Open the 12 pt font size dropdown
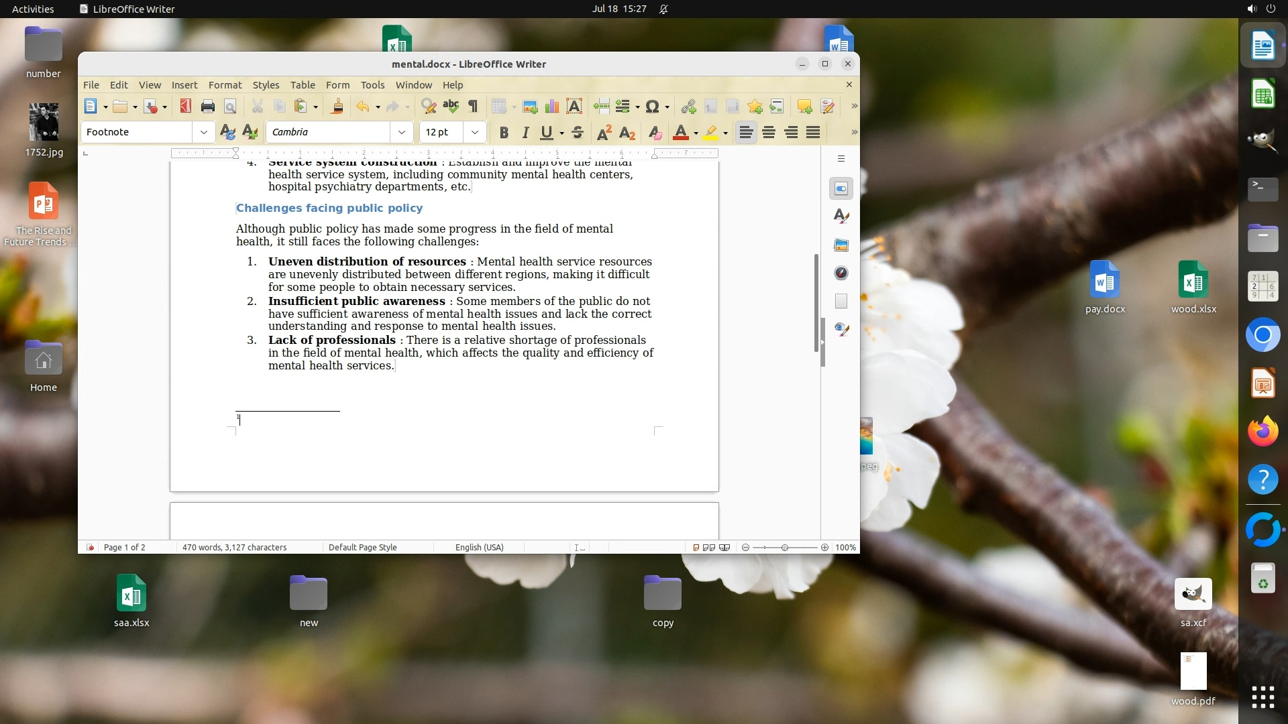Screen dimensions: 1288x724 [x=475, y=133]
